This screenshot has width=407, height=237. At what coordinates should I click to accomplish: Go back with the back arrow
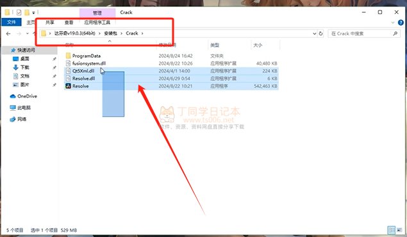[x=8, y=33]
